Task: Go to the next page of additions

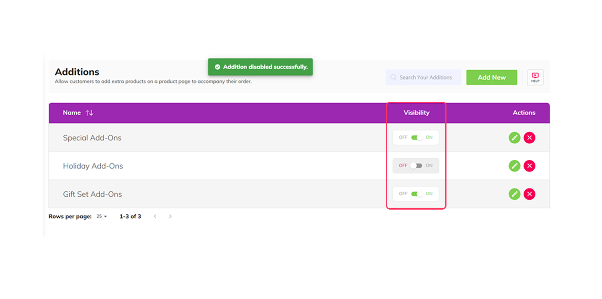Action: tap(170, 216)
